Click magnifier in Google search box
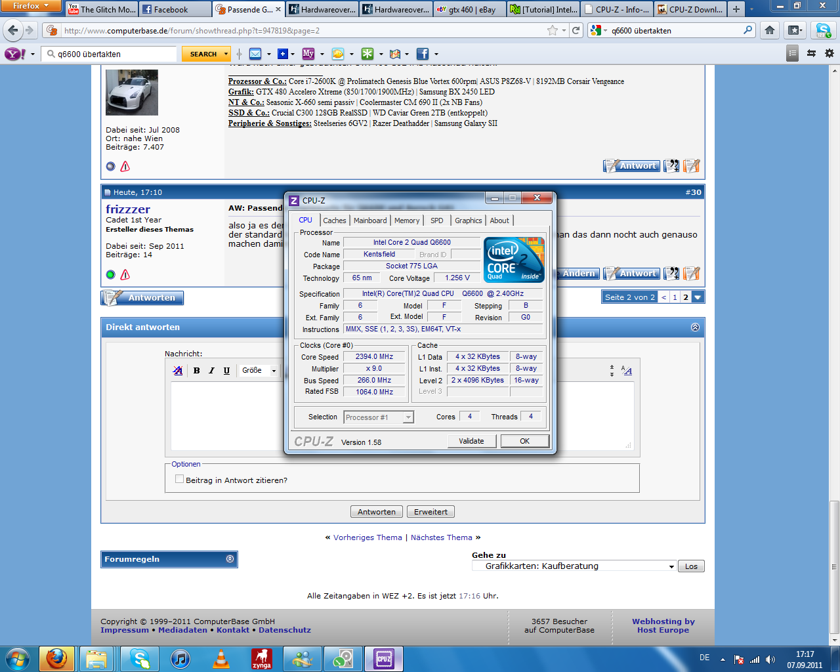 747,30
